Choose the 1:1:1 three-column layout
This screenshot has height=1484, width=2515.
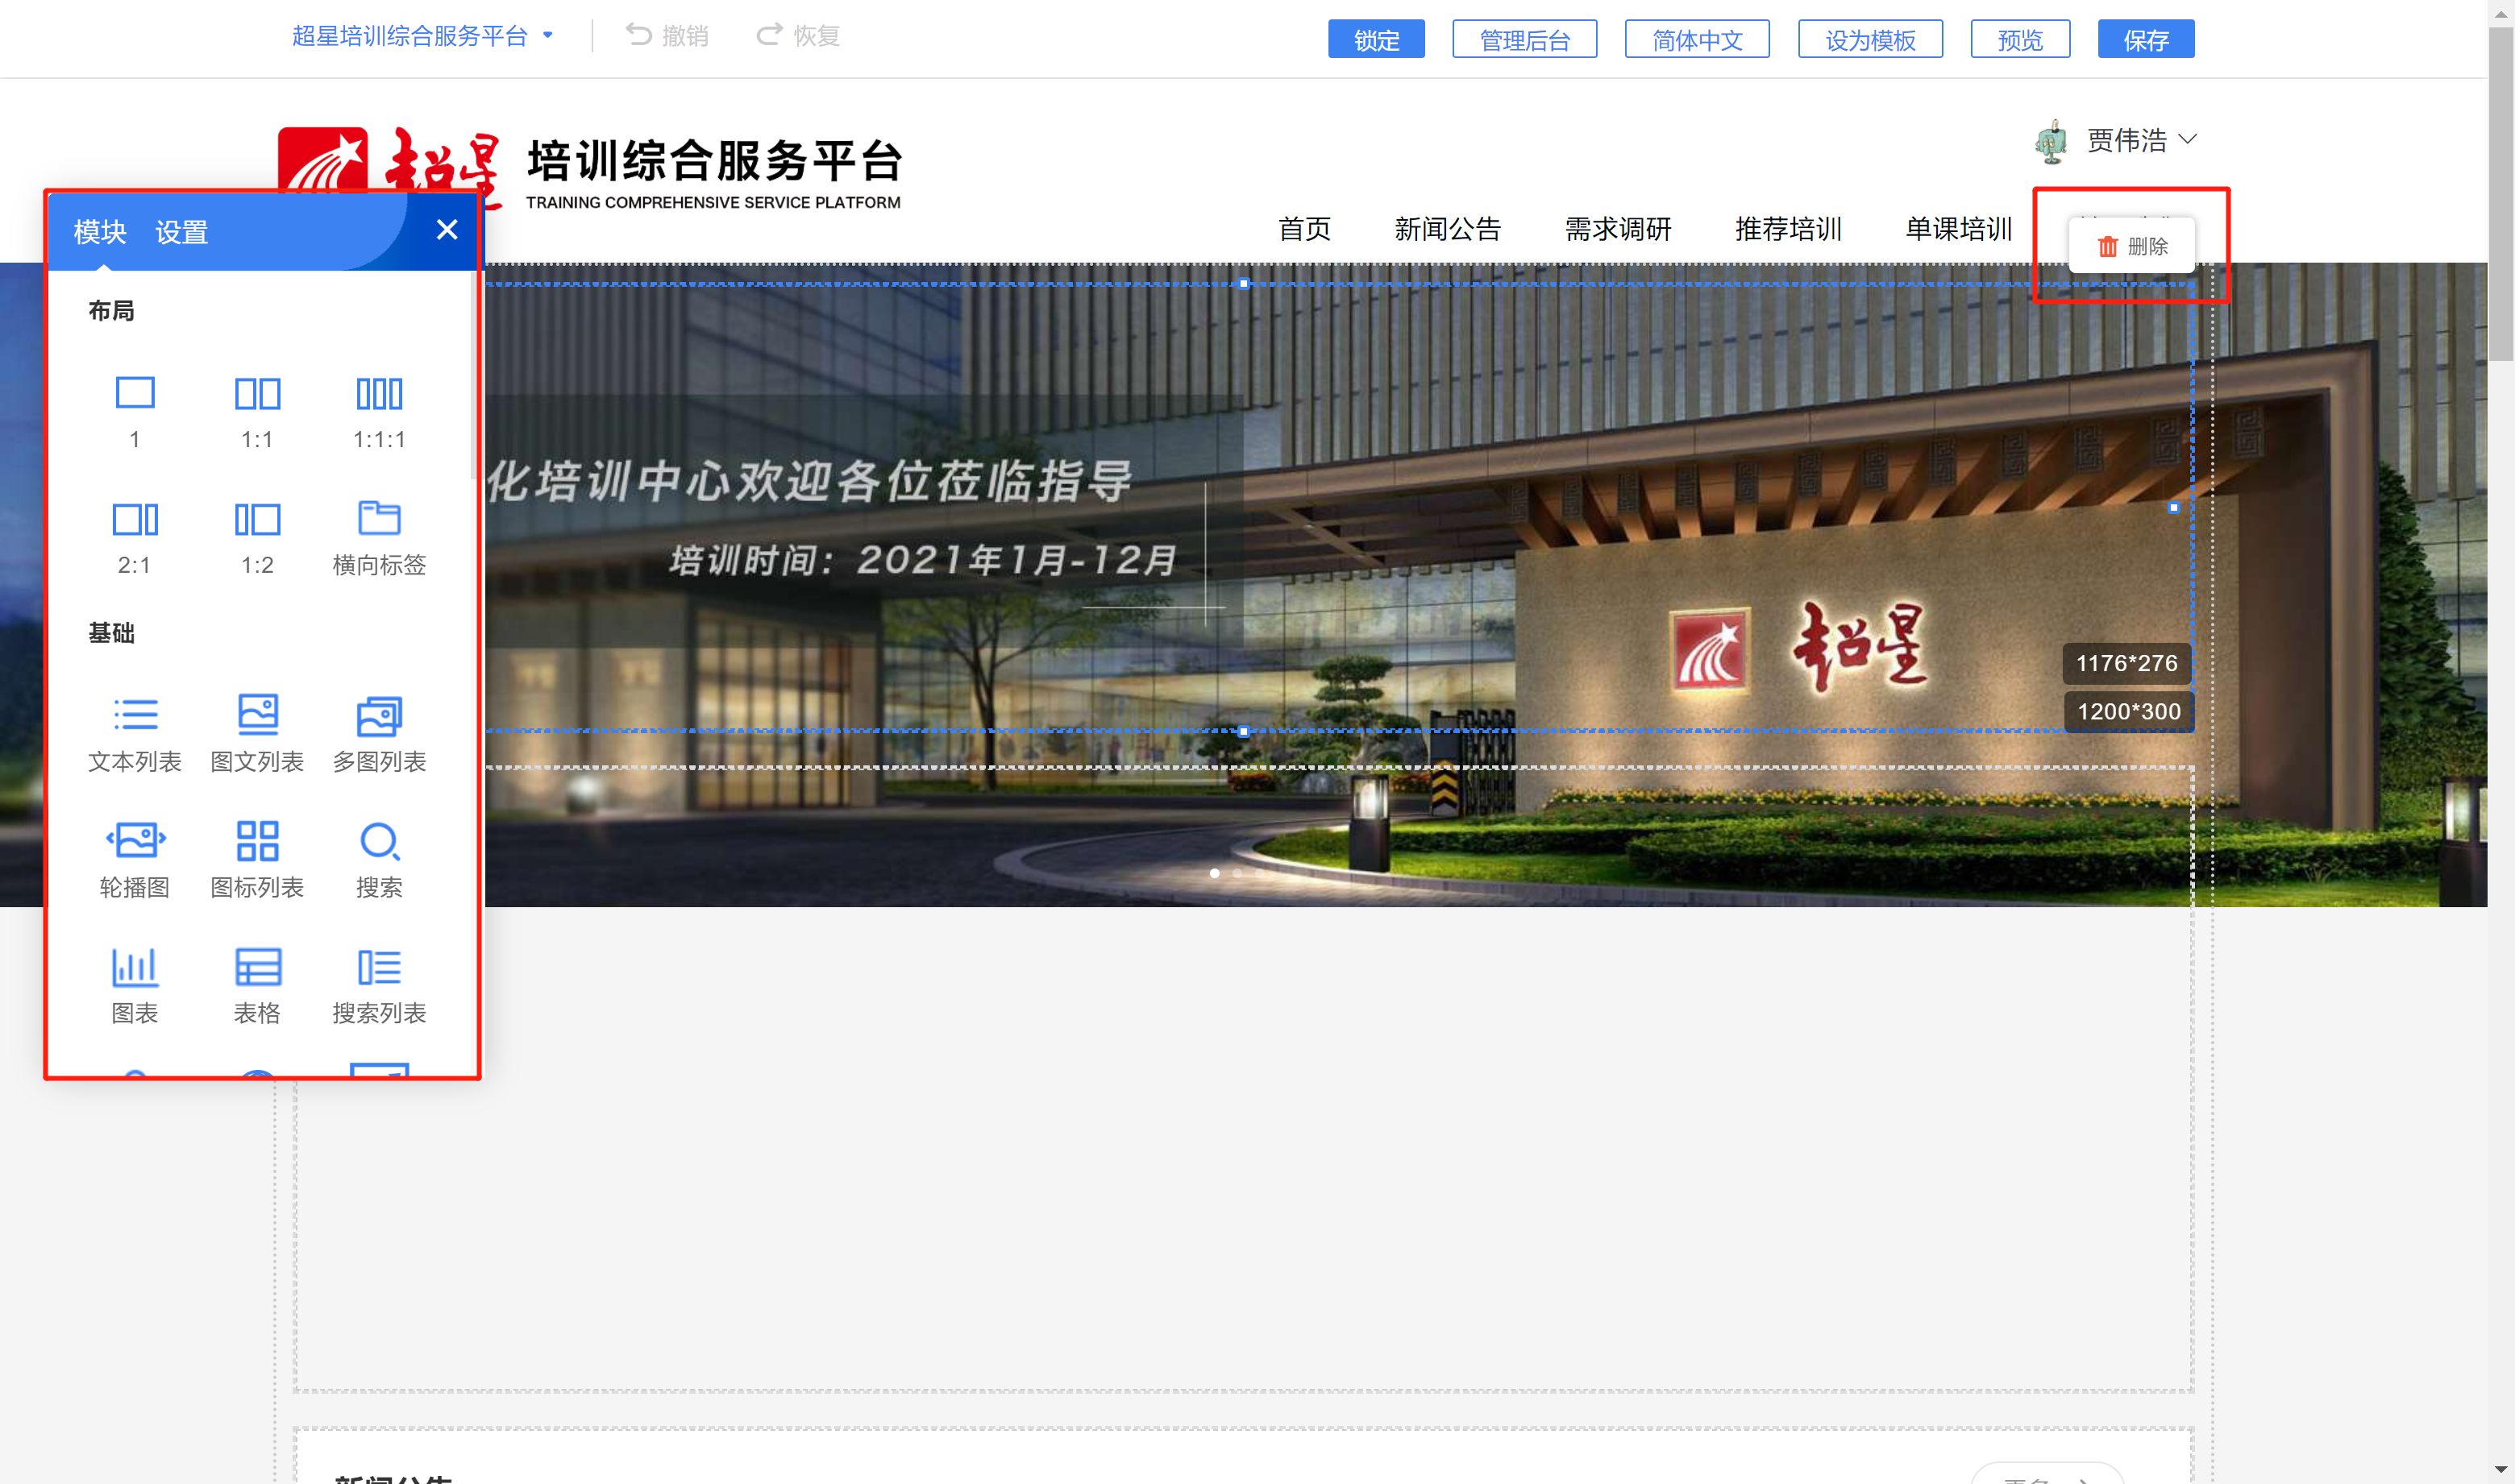379,393
